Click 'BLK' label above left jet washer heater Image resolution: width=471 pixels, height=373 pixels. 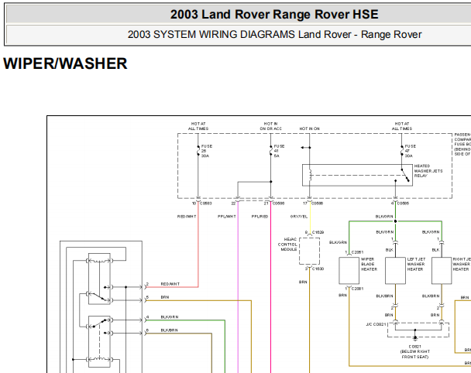(390, 250)
